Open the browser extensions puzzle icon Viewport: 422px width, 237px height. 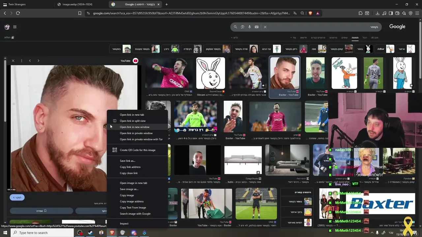[x=360, y=13]
